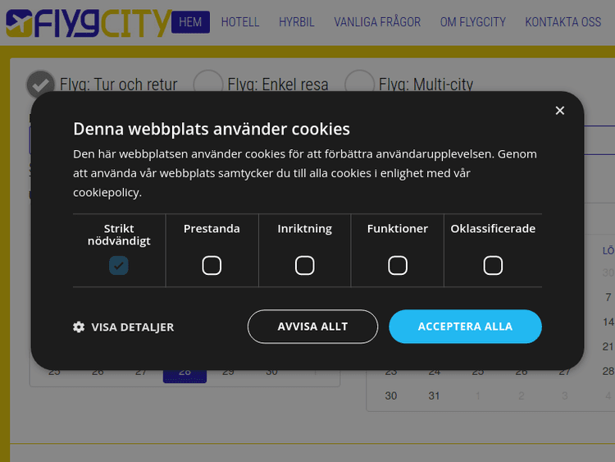
Task: Click the gear icon beside Visa Detaljer
Action: coord(79,327)
